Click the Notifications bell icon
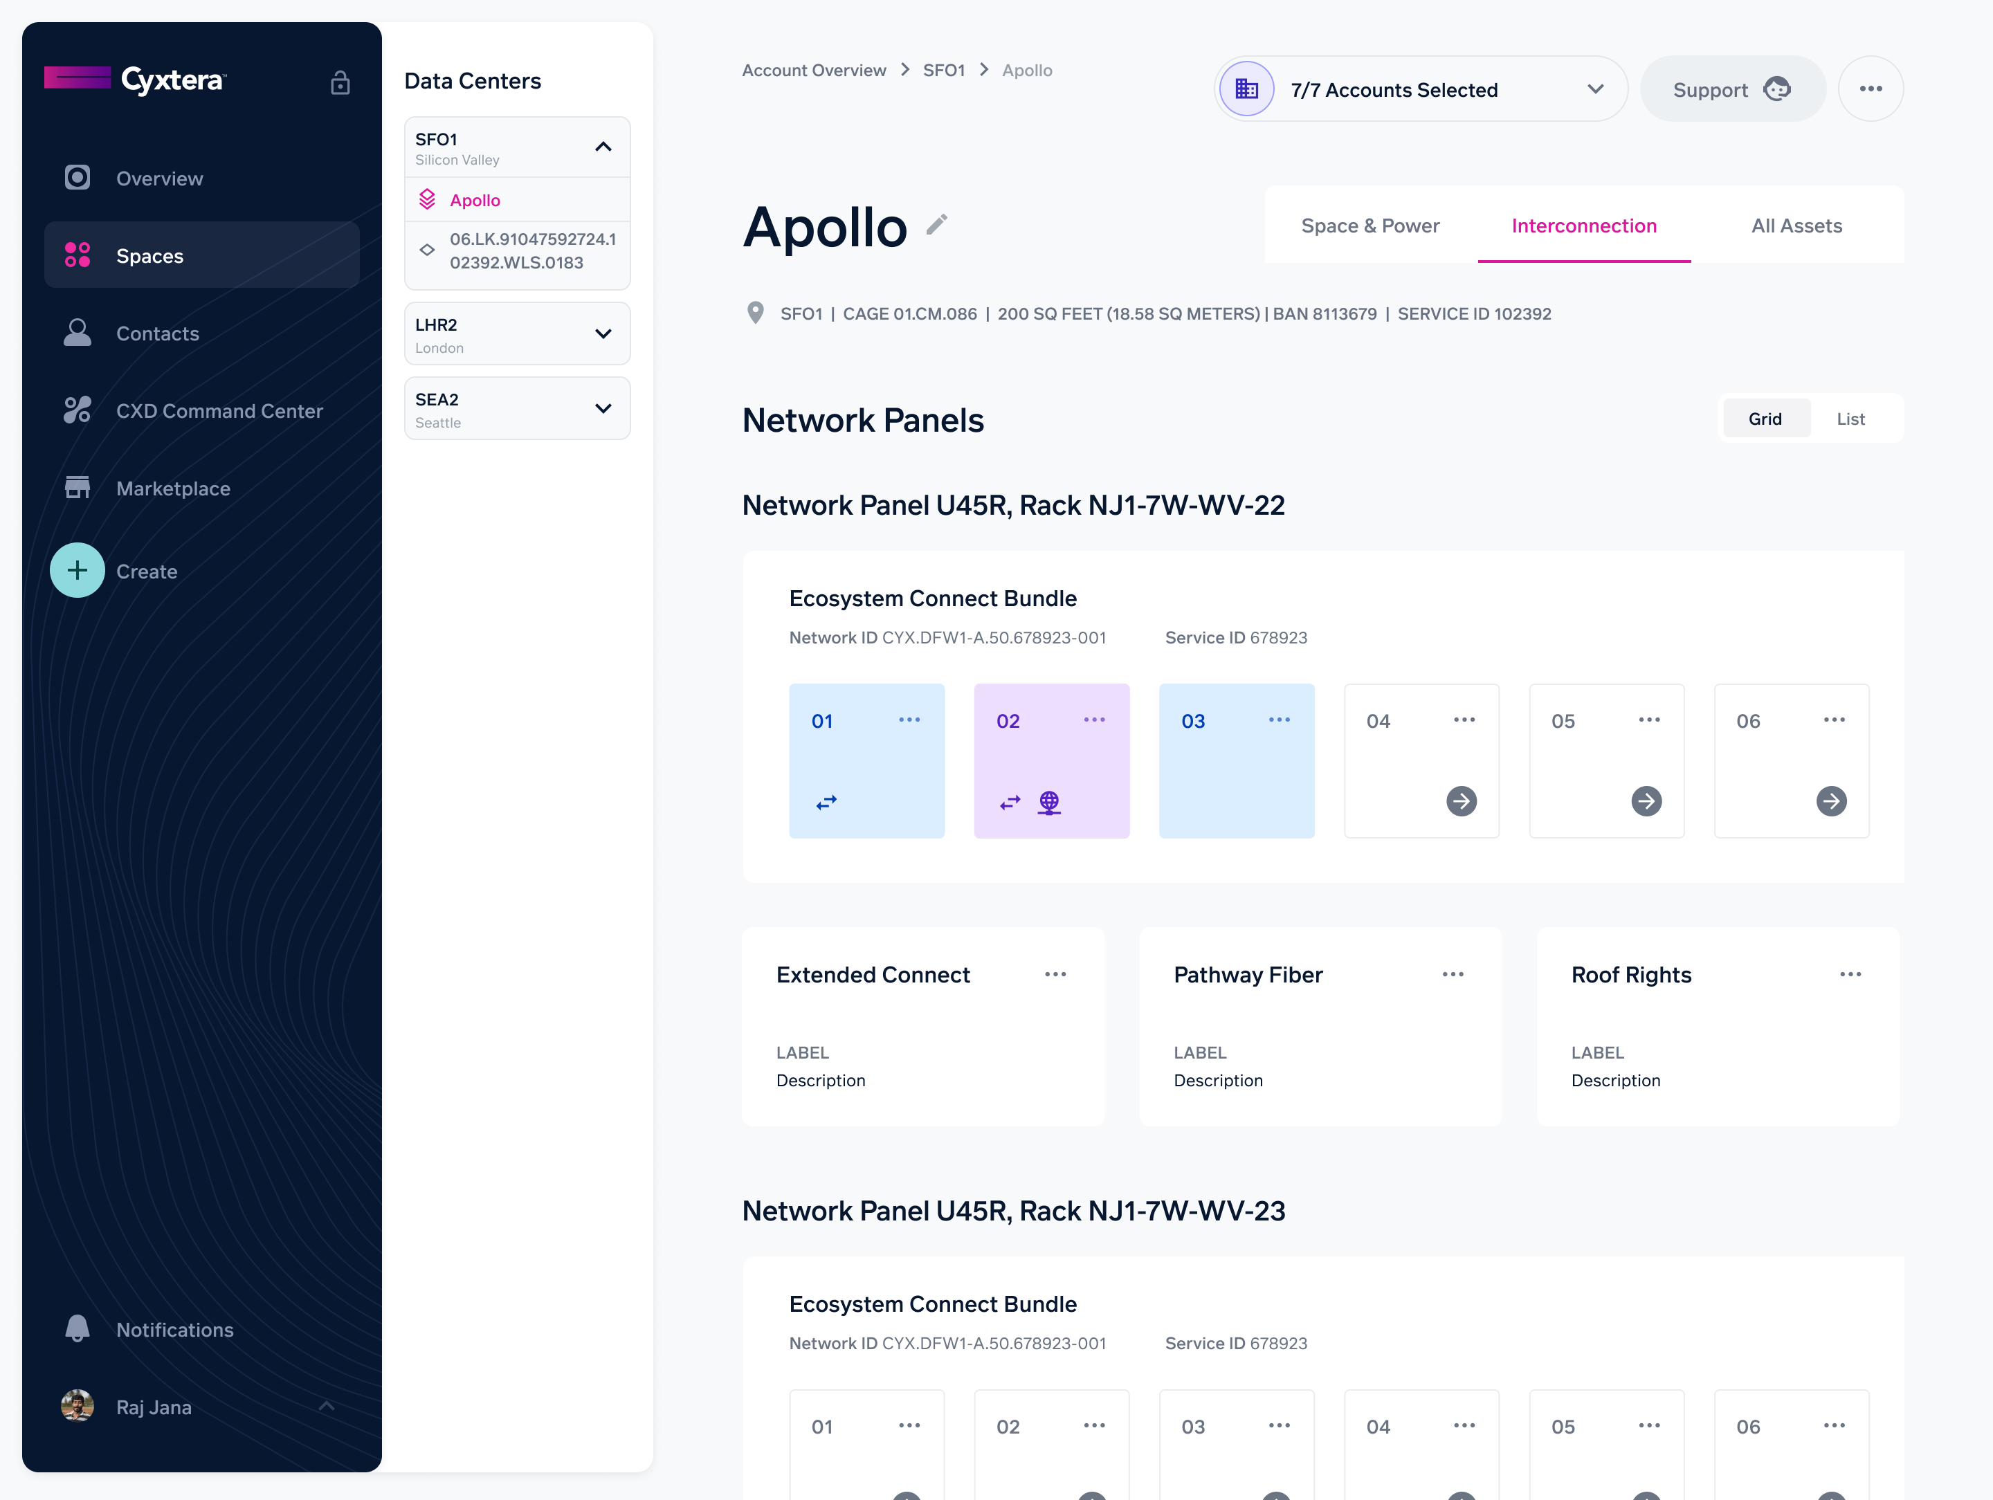The height and width of the screenshot is (1500, 1993). [78, 1329]
